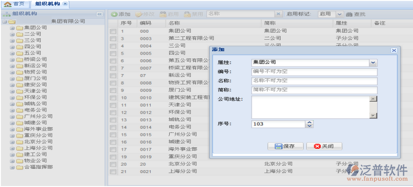Click the 关闭 button in the dialog
The height and width of the screenshot is (187, 413).
324,146
